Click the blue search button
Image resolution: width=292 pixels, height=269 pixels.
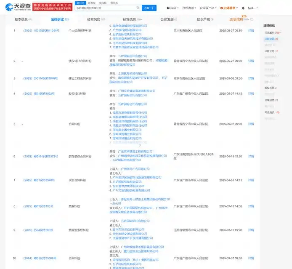(149, 8)
